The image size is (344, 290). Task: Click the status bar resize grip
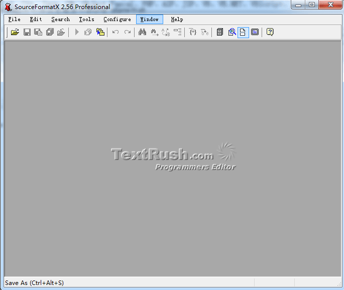pyautogui.click(x=339, y=284)
